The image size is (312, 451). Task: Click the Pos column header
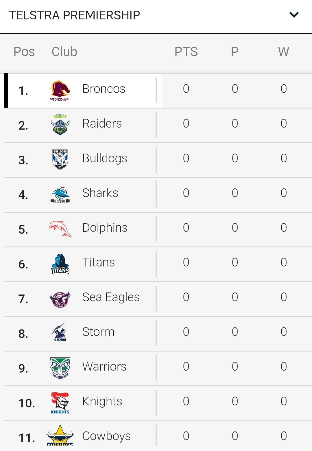click(x=24, y=52)
